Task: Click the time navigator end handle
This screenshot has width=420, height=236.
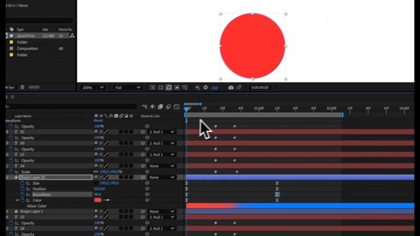Action: [201, 104]
